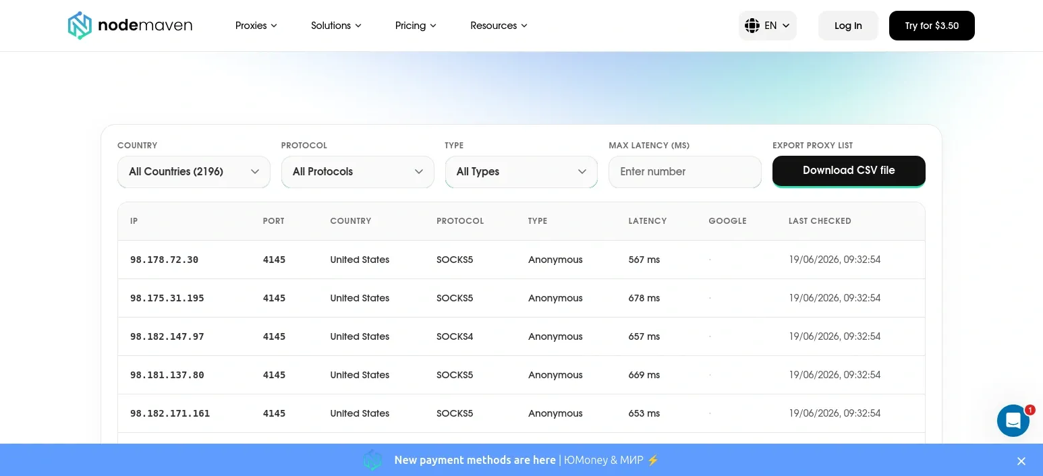Click the LAST CHECKED column header
Viewport: 1043px width, 476px height.
point(820,221)
